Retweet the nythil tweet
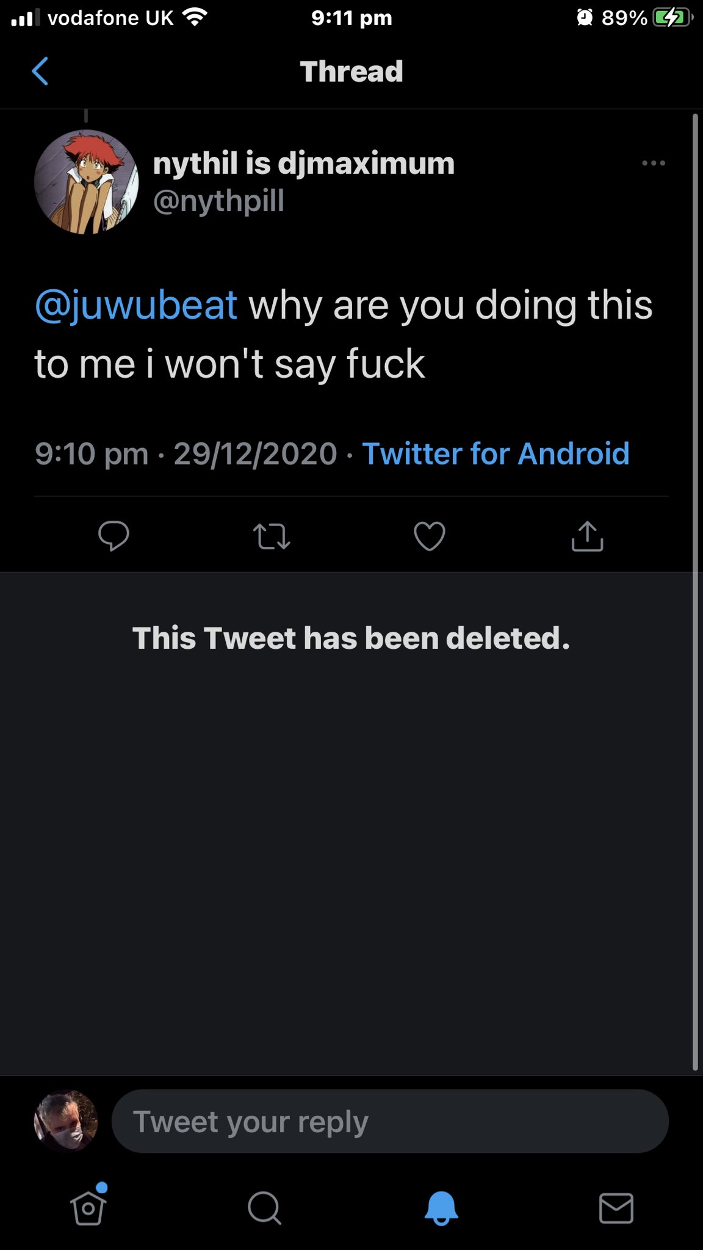This screenshot has height=1250, width=703. [272, 536]
